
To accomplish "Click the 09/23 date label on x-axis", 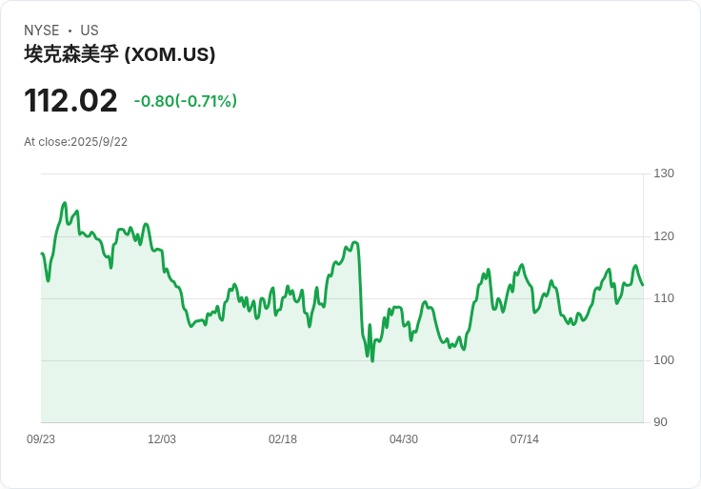I will (x=41, y=439).
